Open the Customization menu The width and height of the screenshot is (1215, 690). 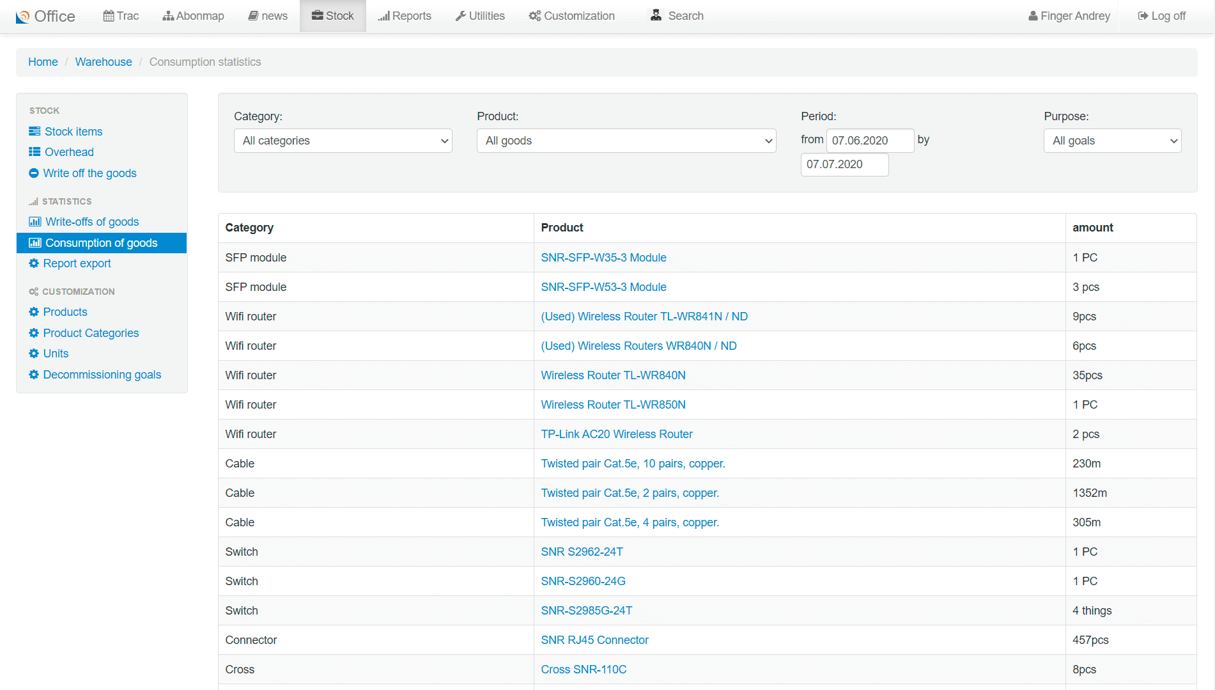pos(572,16)
